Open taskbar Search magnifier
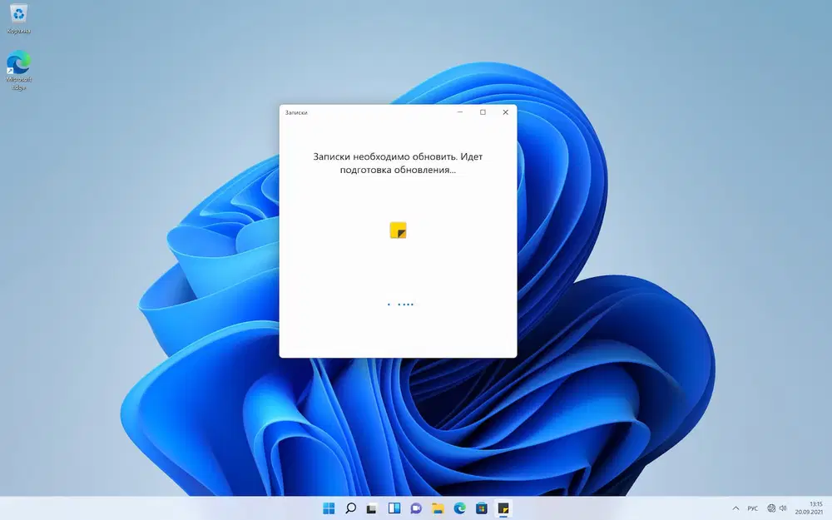 click(x=351, y=508)
